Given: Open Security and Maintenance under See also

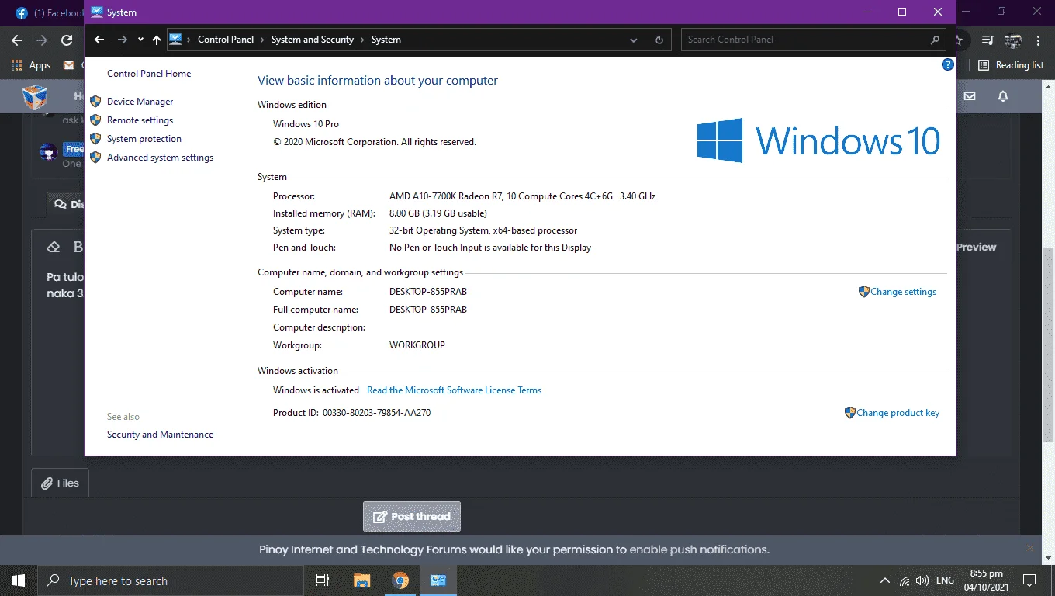Looking at the screenshot, I should tap(160, 435).
